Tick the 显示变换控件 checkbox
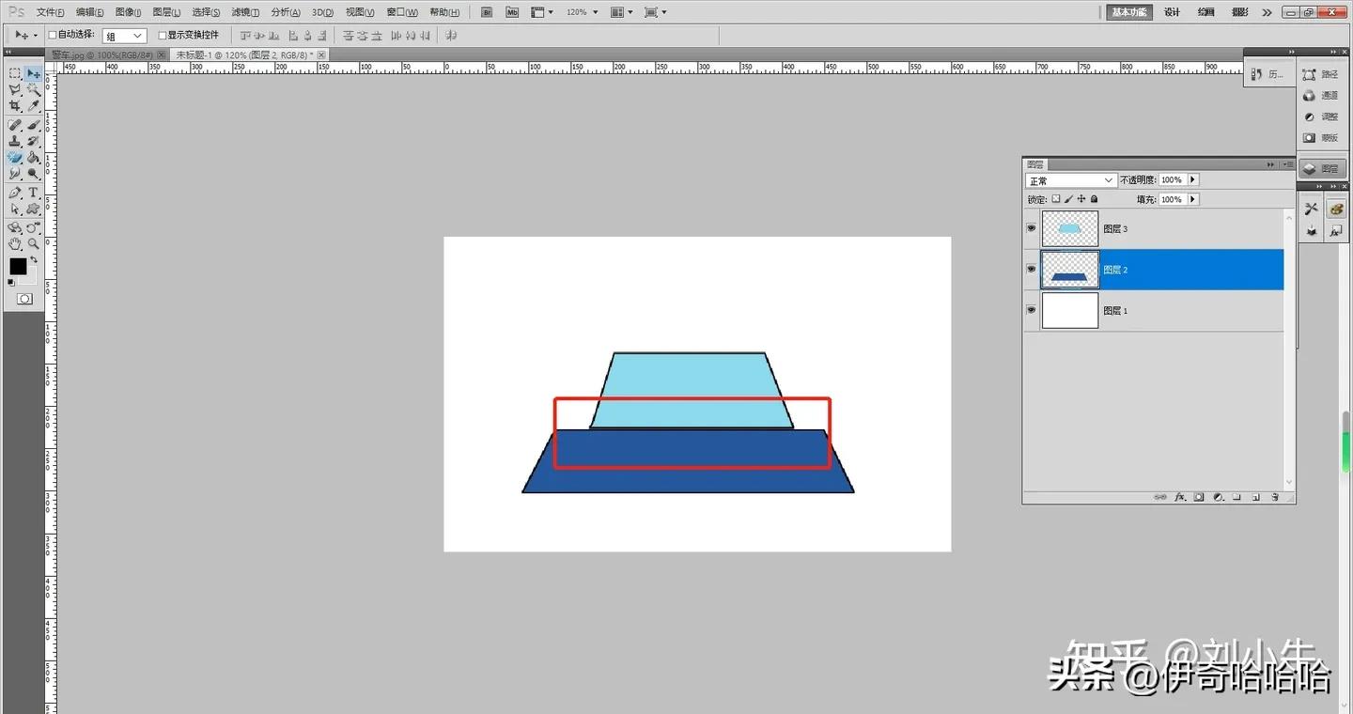This screenshot has height=714, width=1353. [x=163, y=35]
